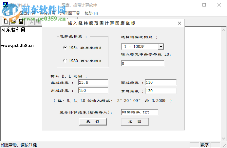Click the New file toolbar icon
227x148 pixels.
coord(6,22)
